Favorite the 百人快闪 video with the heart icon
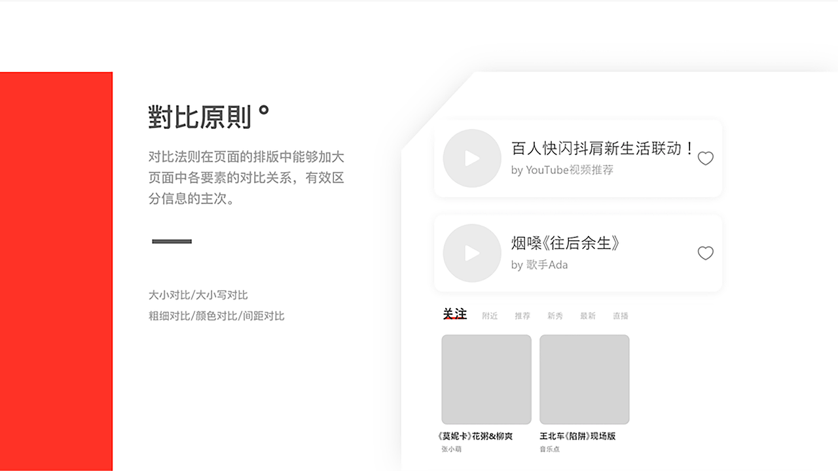This screenshot has height=471, width=838. pos(705,158)
